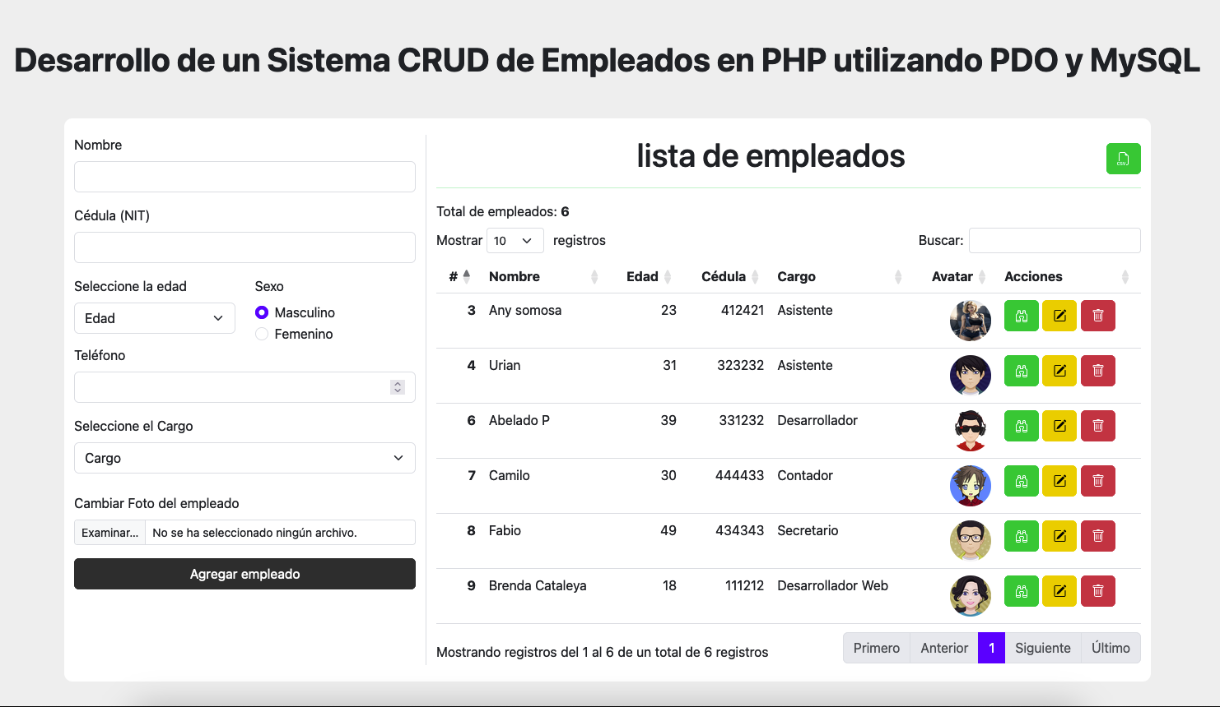Open the Mostrar records-per-page dropdown
Image resolution: width=1220 pixels, height=707 pixels.
point(515,240)
